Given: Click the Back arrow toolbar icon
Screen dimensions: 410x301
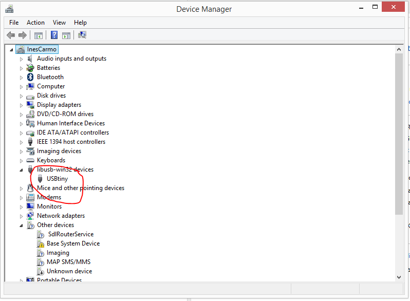Looking at the screenshot, I should pos(11,35).
